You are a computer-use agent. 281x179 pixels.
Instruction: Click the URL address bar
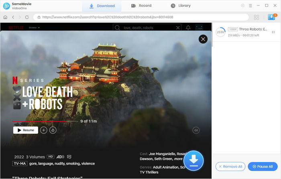[x=140, y=17]
